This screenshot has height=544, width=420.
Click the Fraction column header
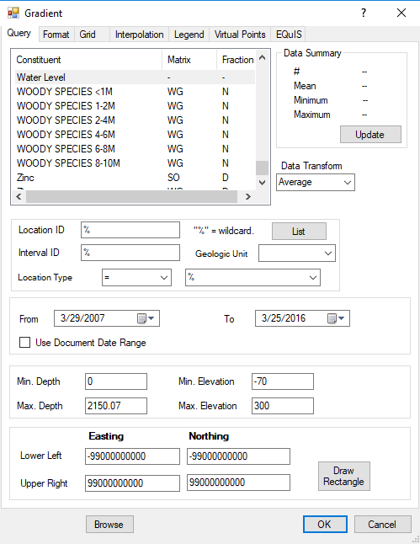[237, 60]
